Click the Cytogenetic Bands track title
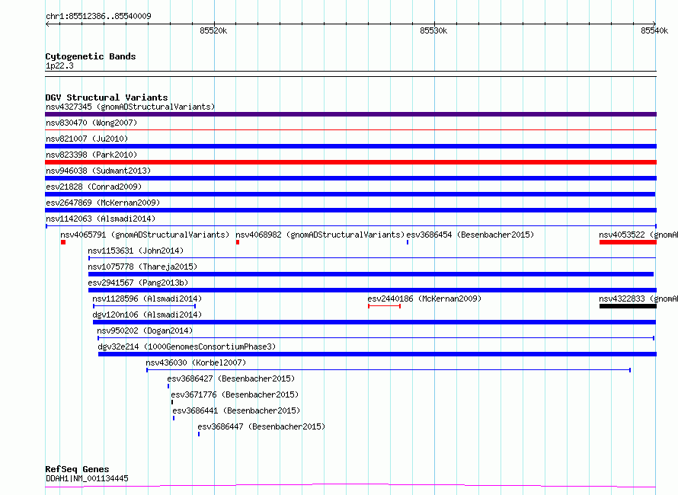 coord(91,56)
